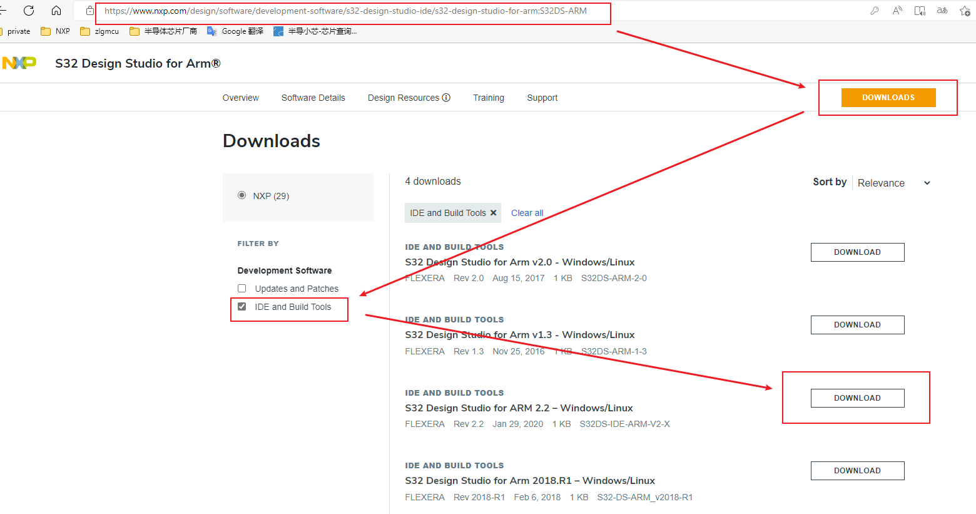The width and height of the screenshot is (976, 514).
Task: Download S32 Design Studio for ARM 2.2
Action: 858,398
